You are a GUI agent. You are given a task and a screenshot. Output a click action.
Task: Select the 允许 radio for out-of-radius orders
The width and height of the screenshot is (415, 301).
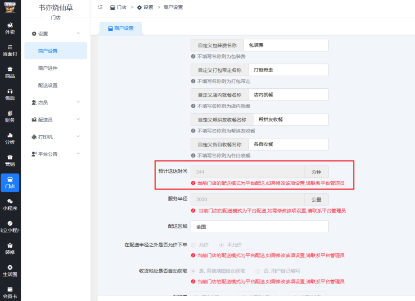193,245
